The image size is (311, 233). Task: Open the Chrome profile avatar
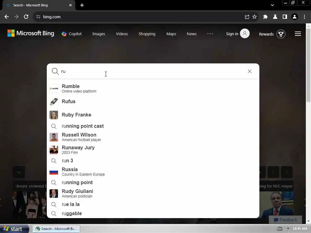click(x=295, y=17)
